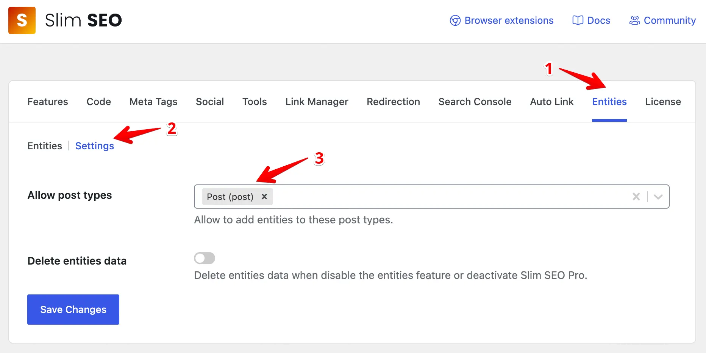Switch to the Social tab

[210, 102]
